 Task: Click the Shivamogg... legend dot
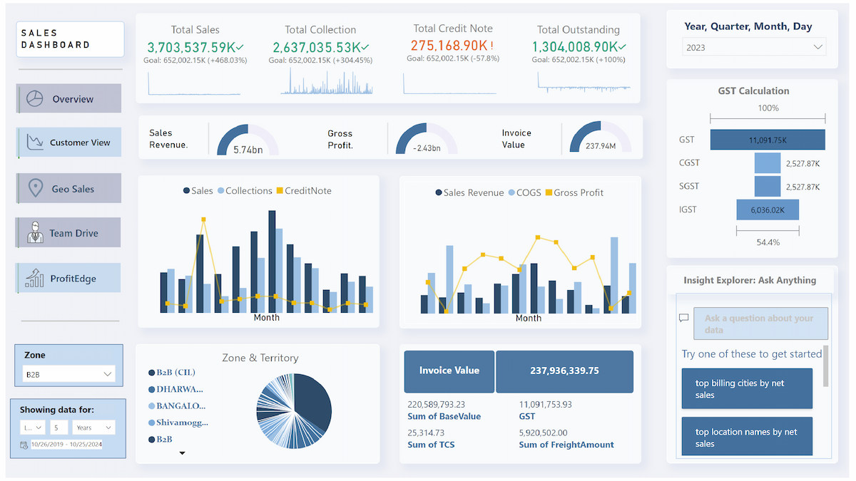coord(151,423)
